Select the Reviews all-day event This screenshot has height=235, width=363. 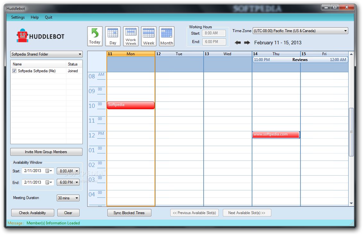pos(300,60)
